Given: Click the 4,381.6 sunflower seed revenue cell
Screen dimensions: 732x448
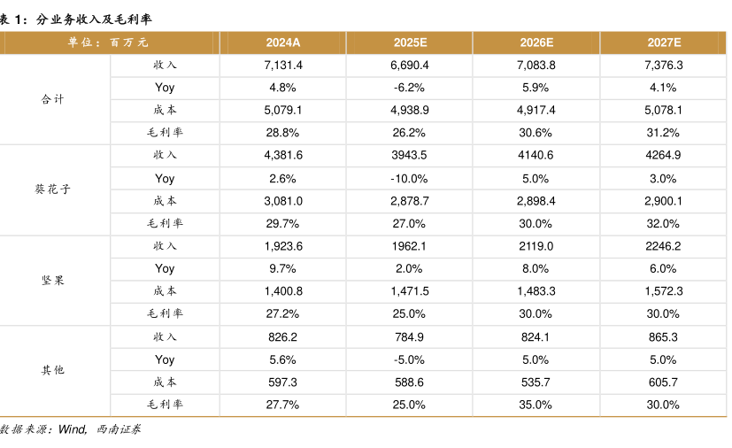Looking at the screenshot, I should click(x=283, y=155).
